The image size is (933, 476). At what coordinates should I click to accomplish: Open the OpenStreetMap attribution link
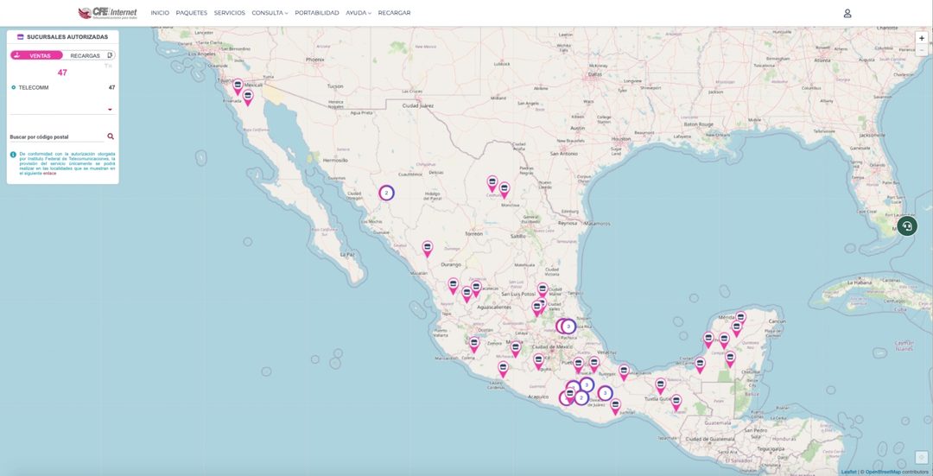point(883,472)
